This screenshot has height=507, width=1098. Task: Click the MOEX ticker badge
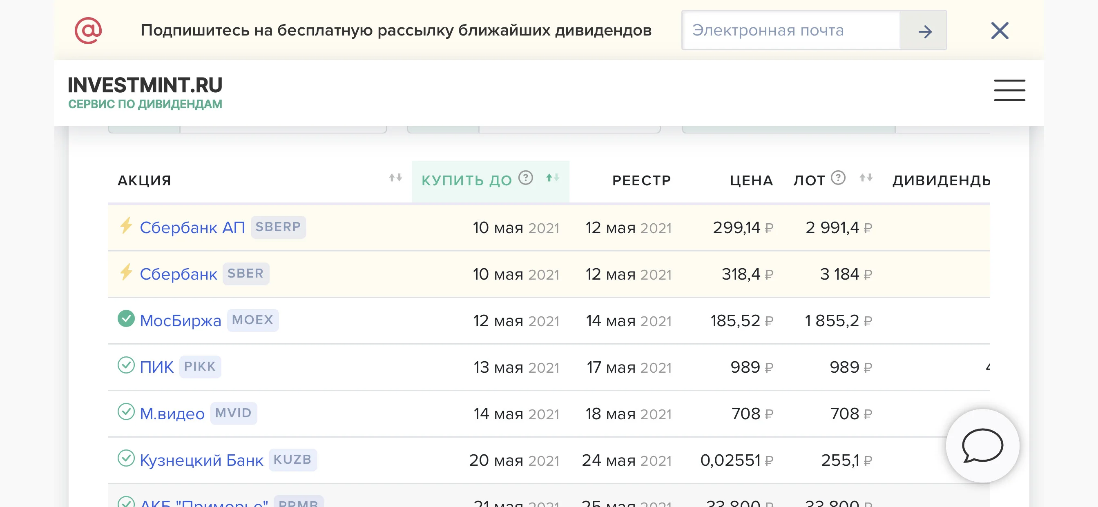pos(252,320)
